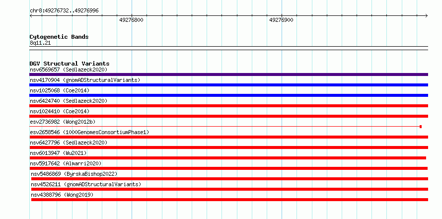Click the small red esv2736982 end block
The height and width of the screenshot is (219, 442).
click(421, 127)
